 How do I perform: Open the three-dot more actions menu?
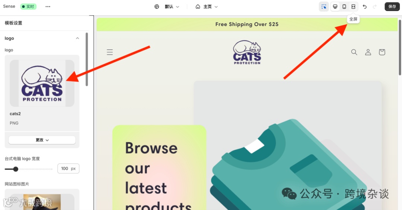tap(48, 7)
